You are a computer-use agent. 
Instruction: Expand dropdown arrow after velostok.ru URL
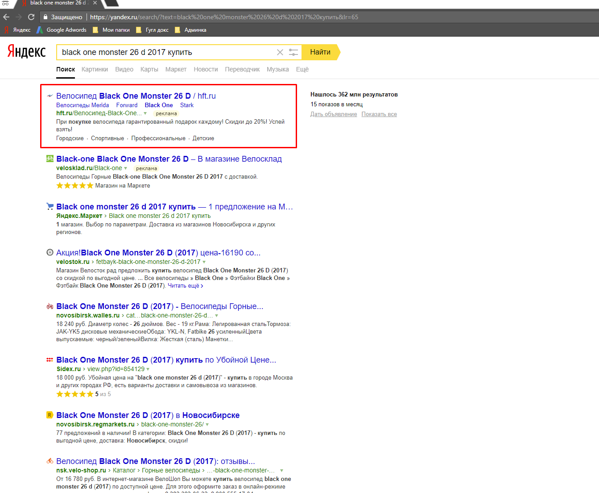coord(204,262)
